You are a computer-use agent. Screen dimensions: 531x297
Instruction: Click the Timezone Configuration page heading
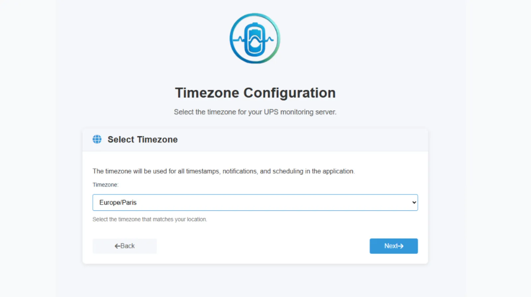pyautogui.click(x=255, y=93)
